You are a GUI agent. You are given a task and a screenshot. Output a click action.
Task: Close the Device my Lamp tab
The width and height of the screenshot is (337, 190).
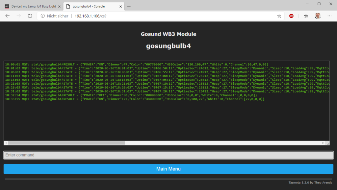59,7
